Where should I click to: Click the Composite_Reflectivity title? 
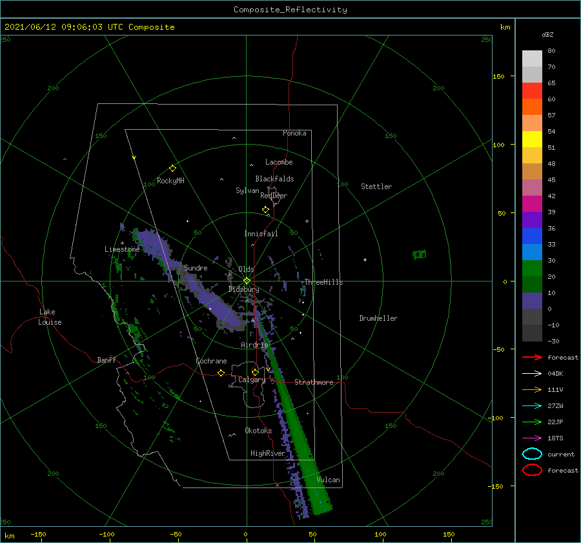pyautogui.click(x=290, y=10)
